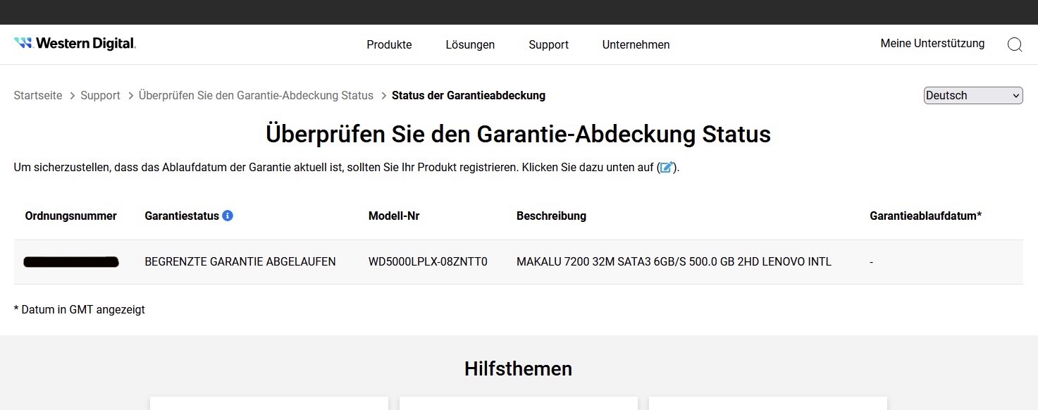Screen dimensions: 1038x410
Task: Open the search magnifier icon
Action: point(1015,44)
